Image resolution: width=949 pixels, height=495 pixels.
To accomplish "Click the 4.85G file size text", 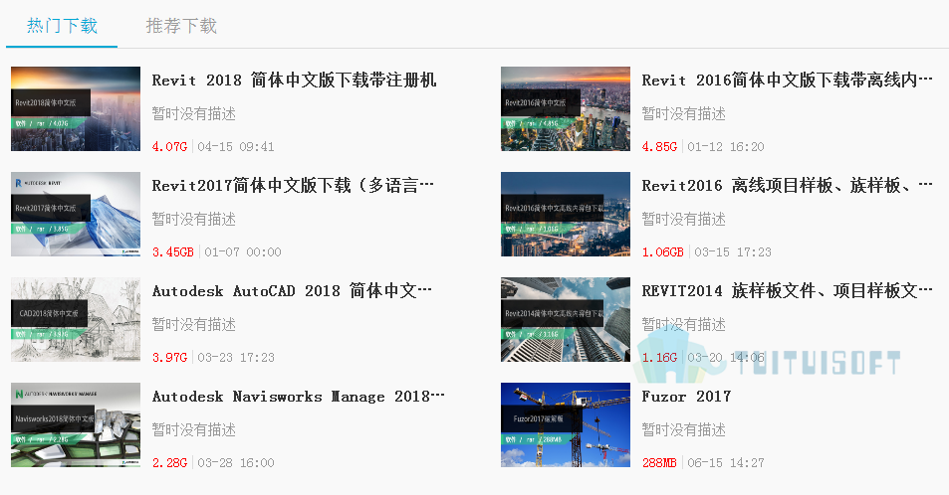I will 659,147.
